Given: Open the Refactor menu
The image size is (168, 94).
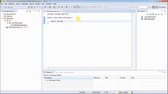Looking at the screenshot, I should click(x=11, y=4).
